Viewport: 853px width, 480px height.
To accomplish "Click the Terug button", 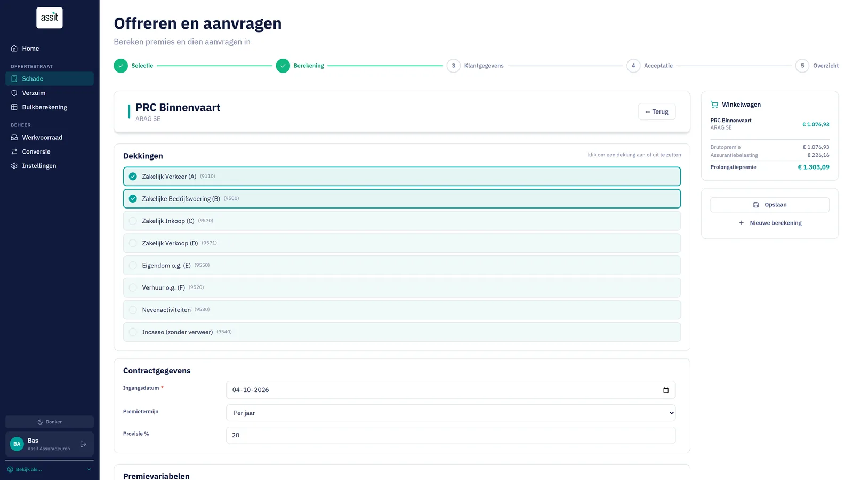I will (657, 111).
